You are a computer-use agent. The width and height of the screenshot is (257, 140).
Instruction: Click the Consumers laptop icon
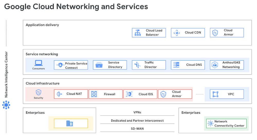[x=39, y=63]
